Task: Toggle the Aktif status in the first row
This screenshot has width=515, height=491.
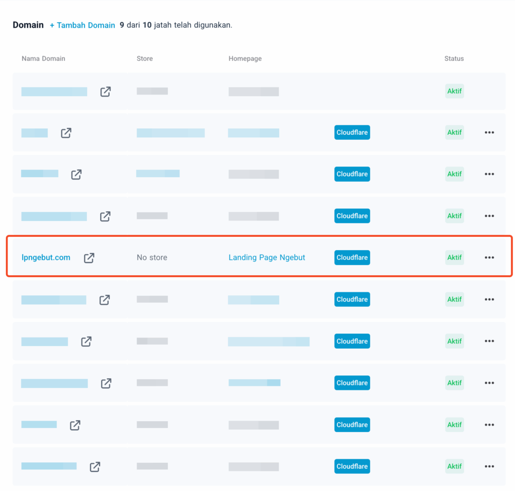Action: pyautogui.click(x=454, y=91)
